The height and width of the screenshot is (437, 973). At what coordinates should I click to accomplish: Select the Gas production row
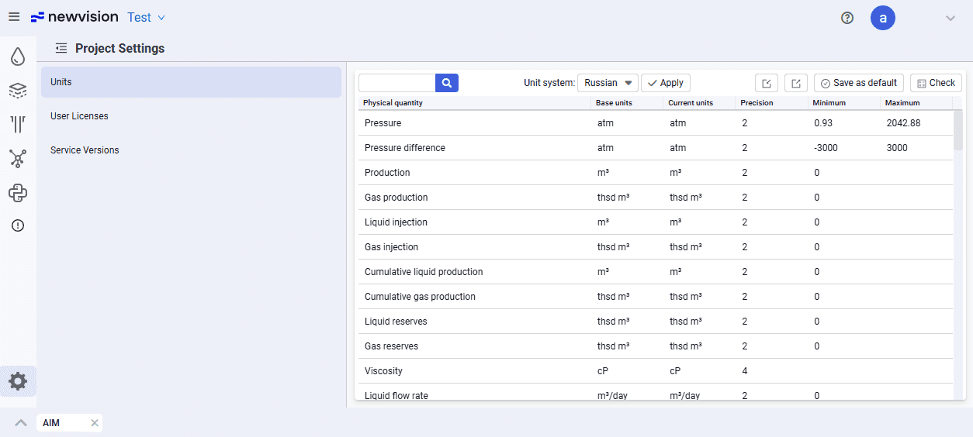(x=656, y=198)
